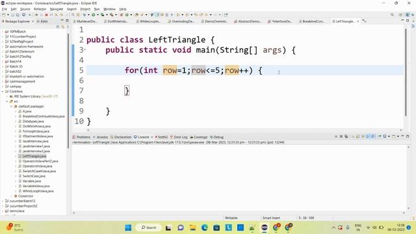The width and height of the screenshot is (416, 234).
Task: Open the Source menu
Action: (25, 9)
